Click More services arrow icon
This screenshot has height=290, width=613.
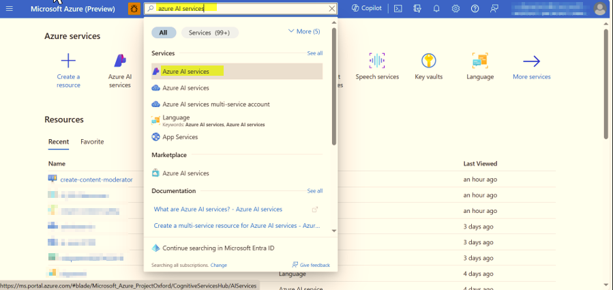[531, 61]
